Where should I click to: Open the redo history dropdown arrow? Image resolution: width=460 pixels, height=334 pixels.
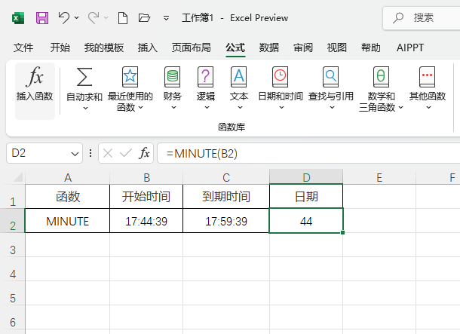click(106, 18)
